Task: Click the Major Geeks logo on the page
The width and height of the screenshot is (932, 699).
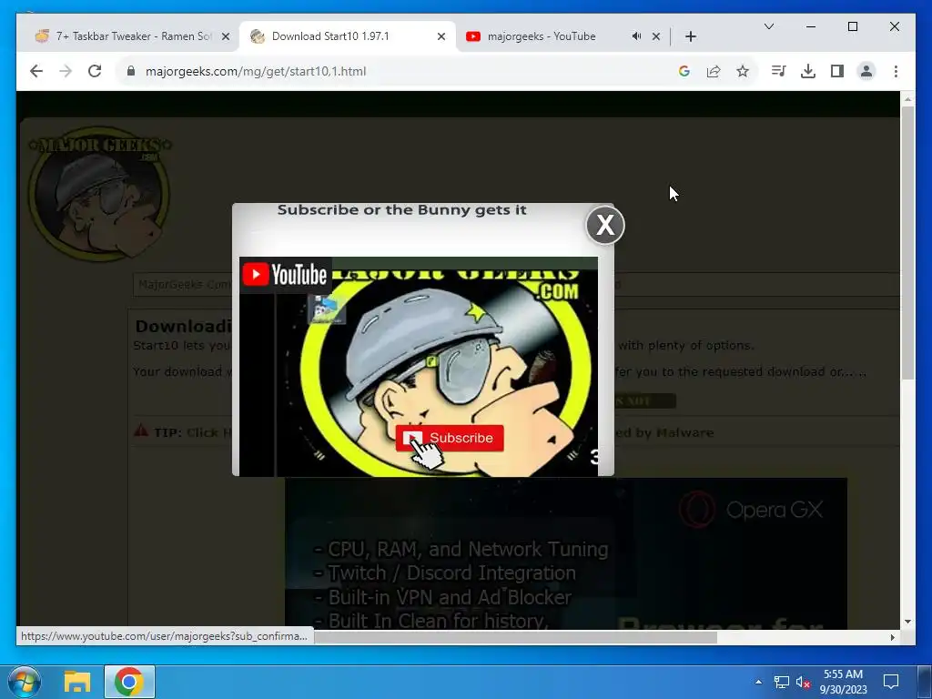Action: [99, 194]
